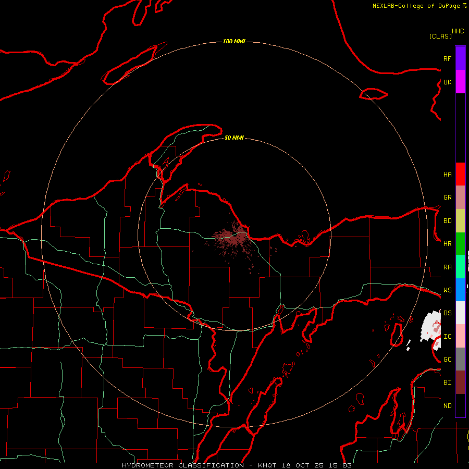Click the BD legend label

447,221
